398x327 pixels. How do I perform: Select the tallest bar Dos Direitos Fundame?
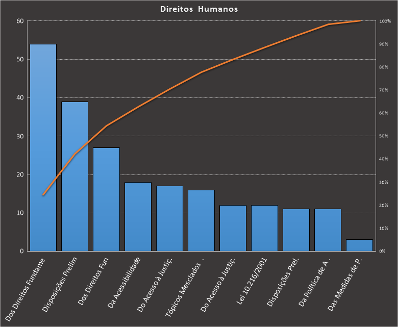pos(43,148)
